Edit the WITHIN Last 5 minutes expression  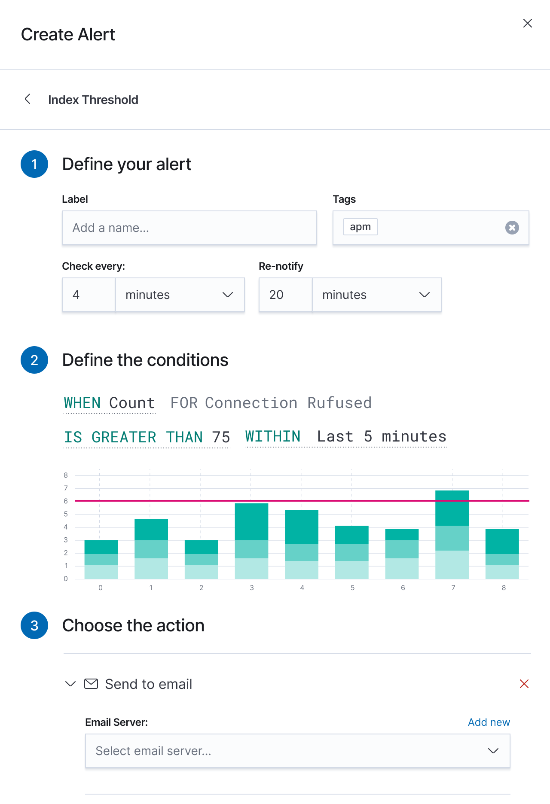(x=346, y=437)
